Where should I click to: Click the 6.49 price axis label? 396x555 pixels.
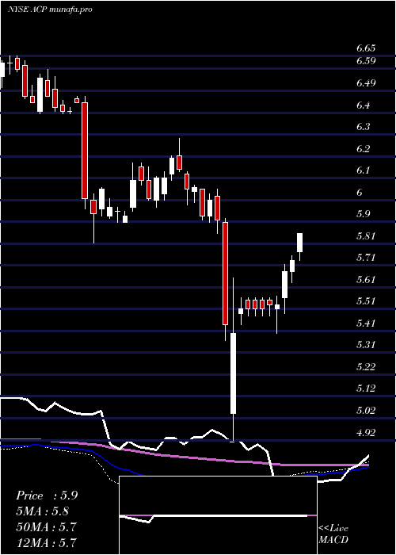point(366,83)
